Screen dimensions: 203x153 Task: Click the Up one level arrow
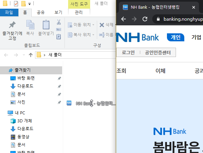coord(31,55)
